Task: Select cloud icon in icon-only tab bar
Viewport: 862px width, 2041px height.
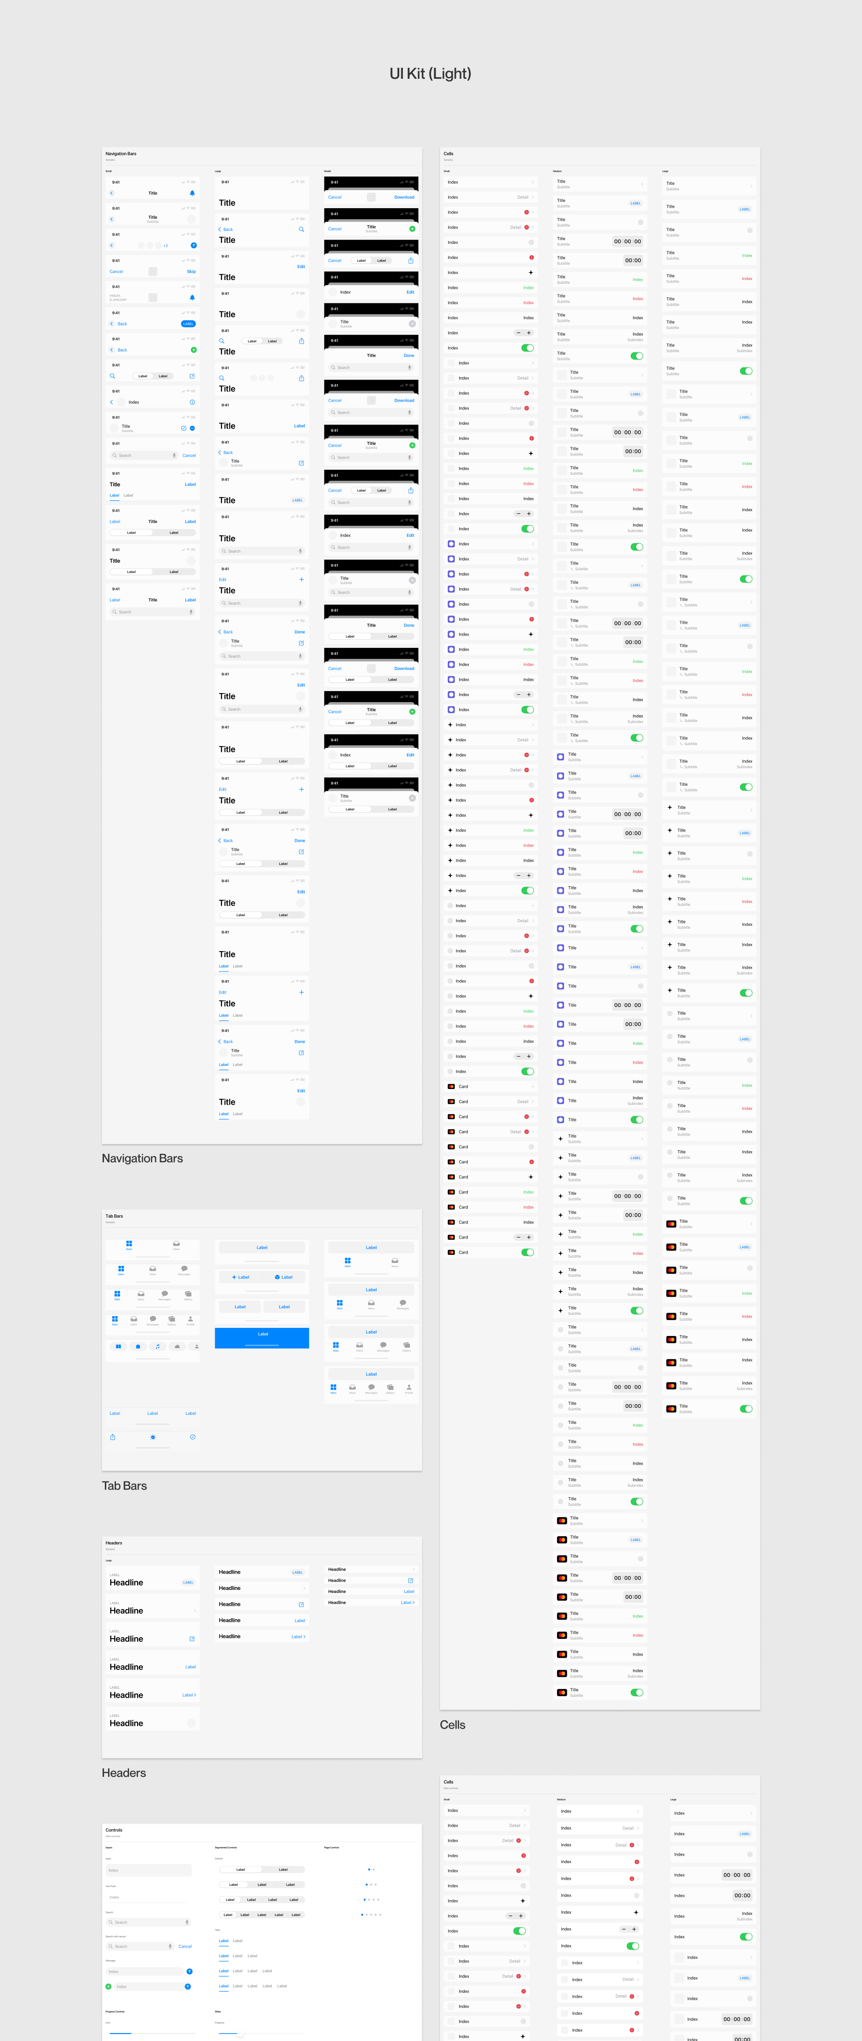Action: (178, 1346)
